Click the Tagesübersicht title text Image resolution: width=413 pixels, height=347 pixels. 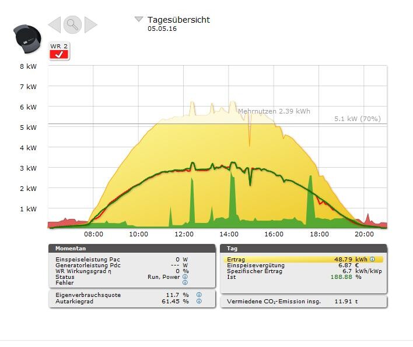click(178, 20)
